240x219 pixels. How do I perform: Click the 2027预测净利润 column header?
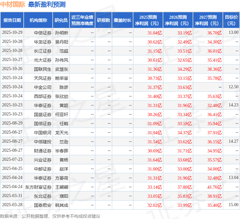[208, 20]
